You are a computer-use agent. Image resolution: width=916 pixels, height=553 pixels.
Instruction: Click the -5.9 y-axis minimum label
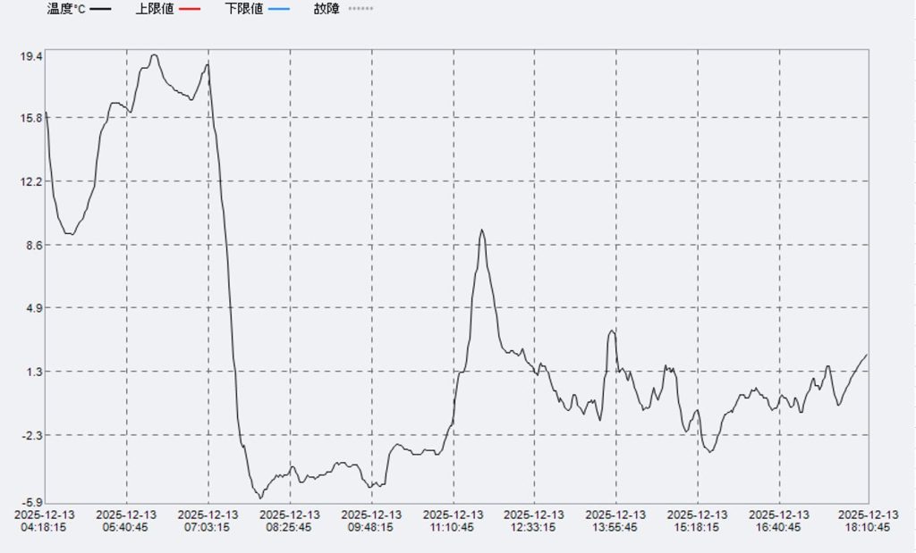[32, 503]
